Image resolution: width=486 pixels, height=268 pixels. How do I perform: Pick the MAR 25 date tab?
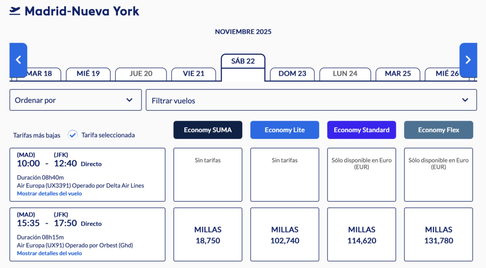[x=398, y=74]
